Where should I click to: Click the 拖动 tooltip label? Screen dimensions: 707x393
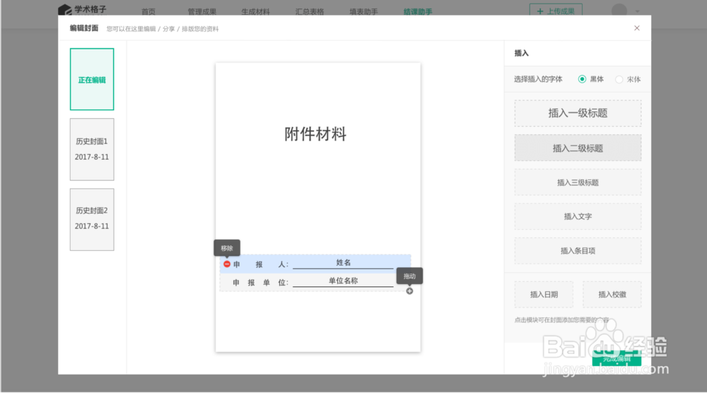pos(409,276)
